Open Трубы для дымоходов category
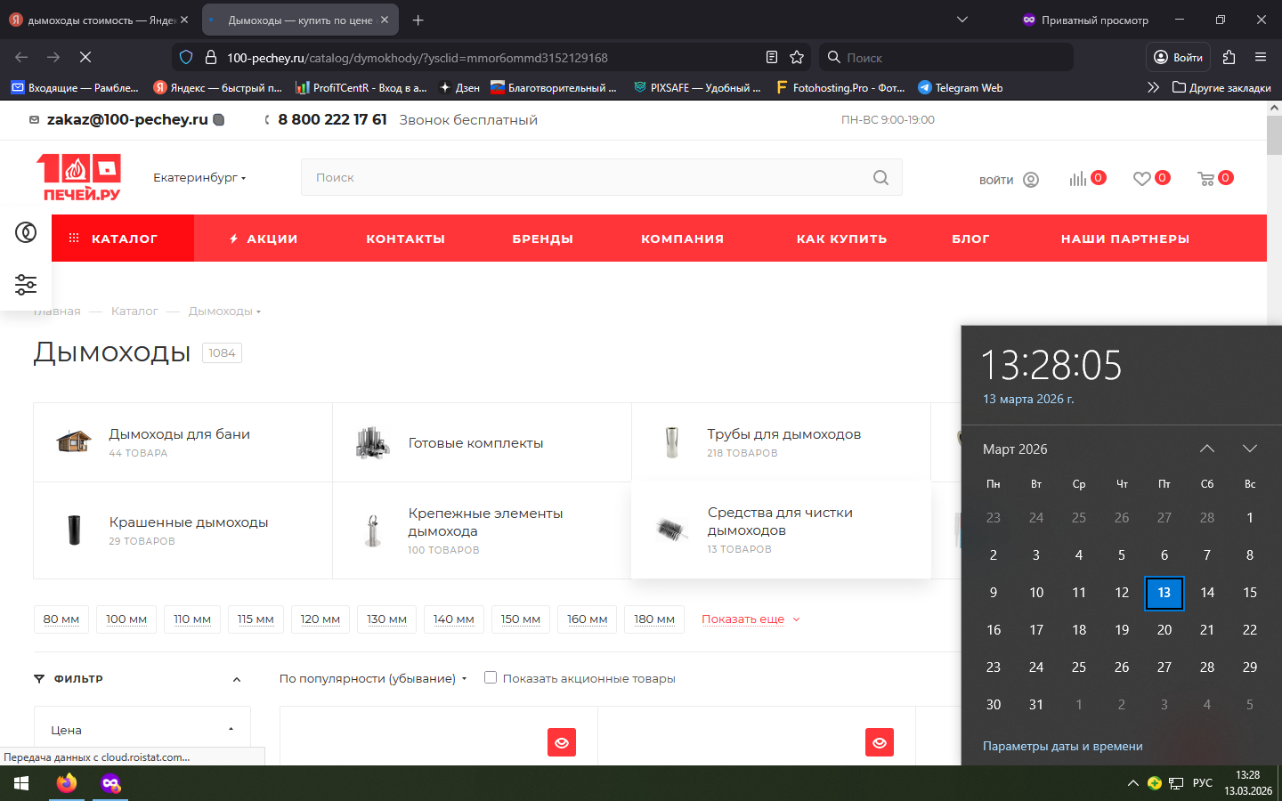1282x801 pixels. click(781, 442)
